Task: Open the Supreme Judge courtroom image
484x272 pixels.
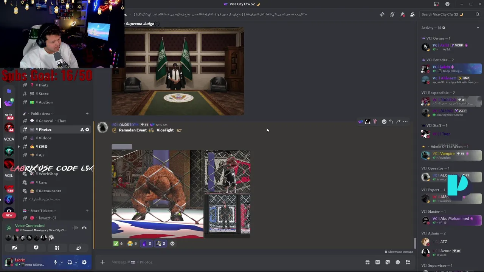Action: click(178, 71)
